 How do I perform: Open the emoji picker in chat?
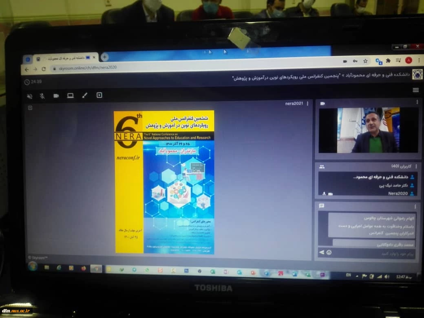pos(329,252)
